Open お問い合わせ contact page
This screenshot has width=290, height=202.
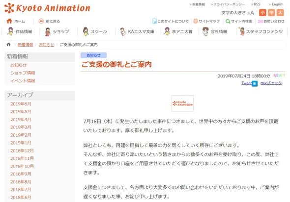tap(271, 21)
